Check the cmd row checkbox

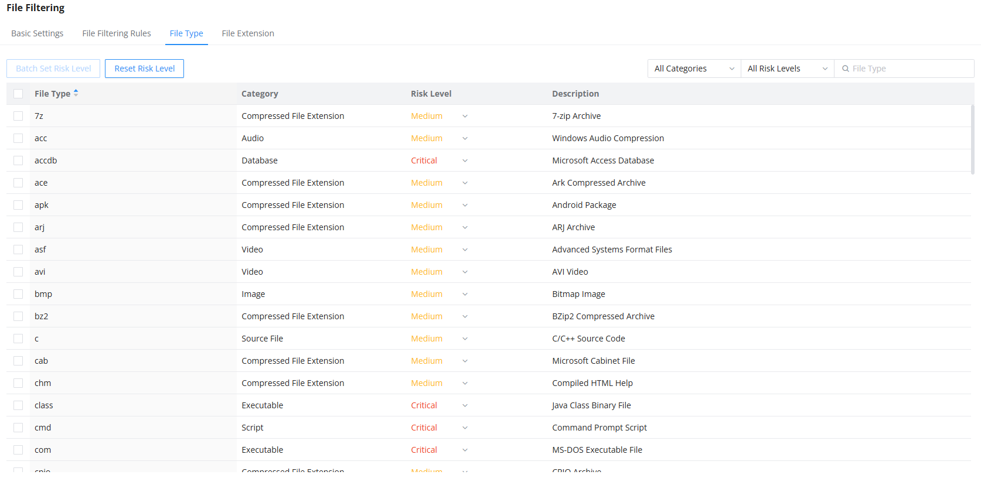tap(18, 428)
